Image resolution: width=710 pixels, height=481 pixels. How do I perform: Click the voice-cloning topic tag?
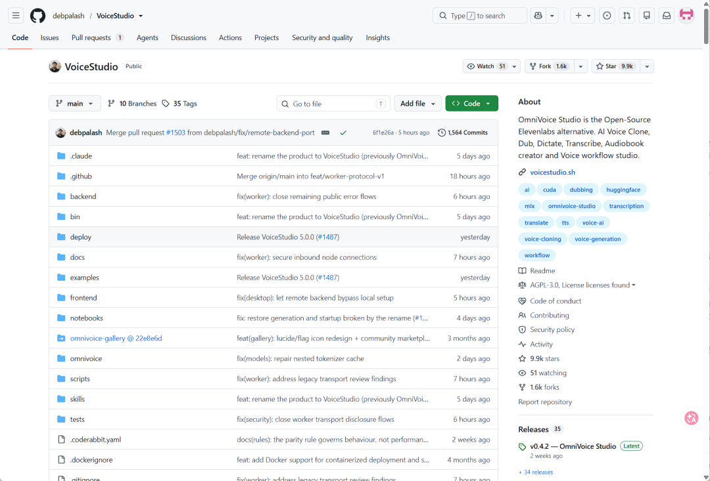[x=542, y=239]
